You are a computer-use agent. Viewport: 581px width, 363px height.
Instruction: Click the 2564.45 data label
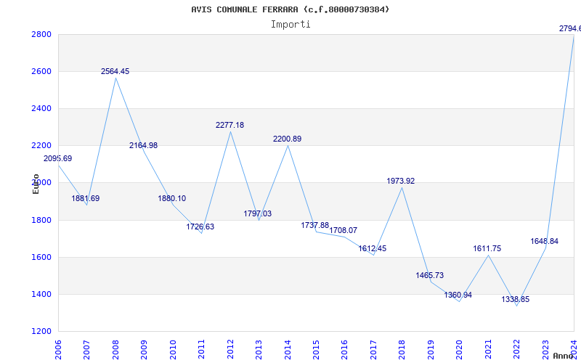(115, 71)
